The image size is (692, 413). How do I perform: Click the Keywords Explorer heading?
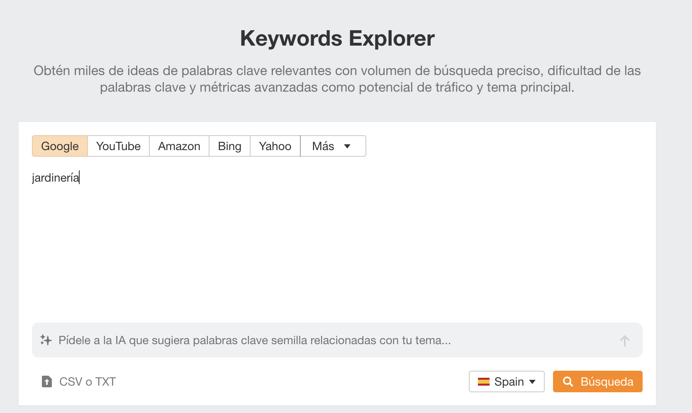[x=337, y=38]
